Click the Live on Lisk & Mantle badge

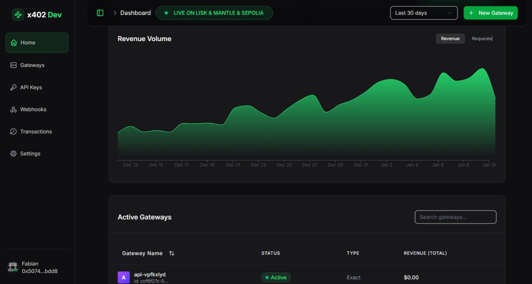pyautogui.click(x=214, y=13)
